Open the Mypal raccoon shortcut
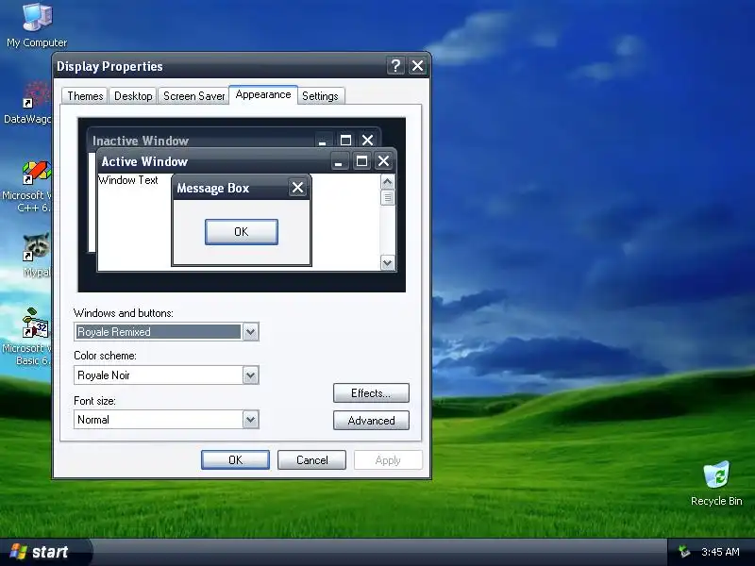Screen dimensions: 755x566 36,255
